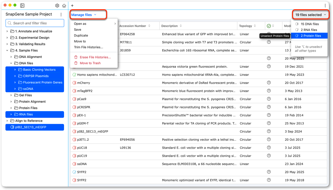Go to home icon
This screenshot has width=333, height=190.
coord(64,6)
